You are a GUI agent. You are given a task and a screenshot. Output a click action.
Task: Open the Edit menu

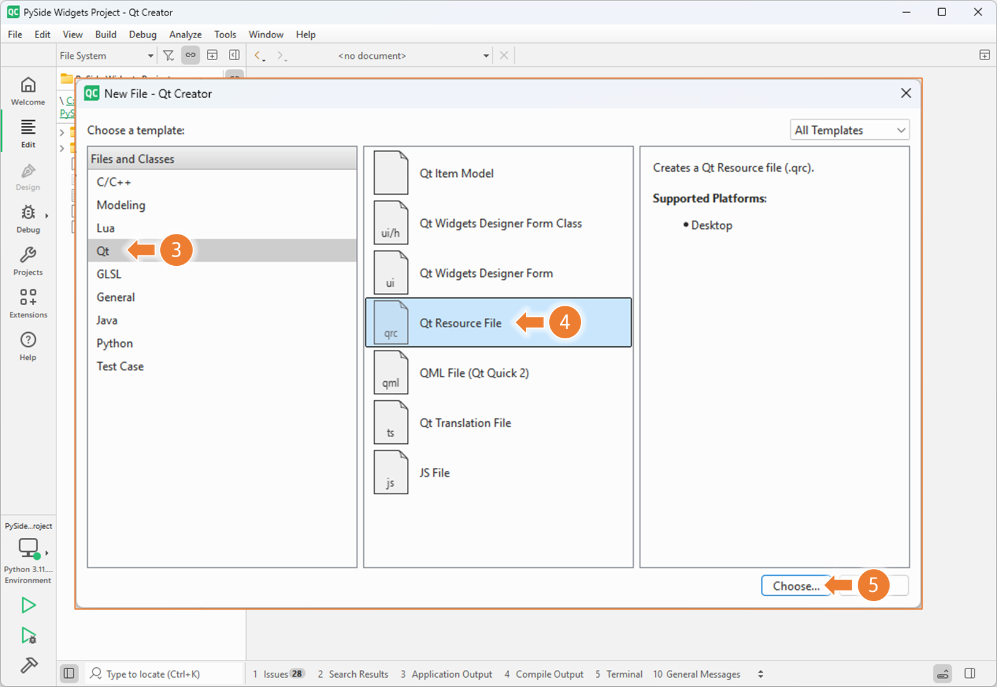coord(42,34)
